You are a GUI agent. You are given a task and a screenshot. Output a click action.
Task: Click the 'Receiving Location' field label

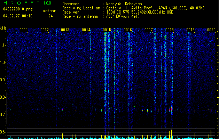click(81, 8)
